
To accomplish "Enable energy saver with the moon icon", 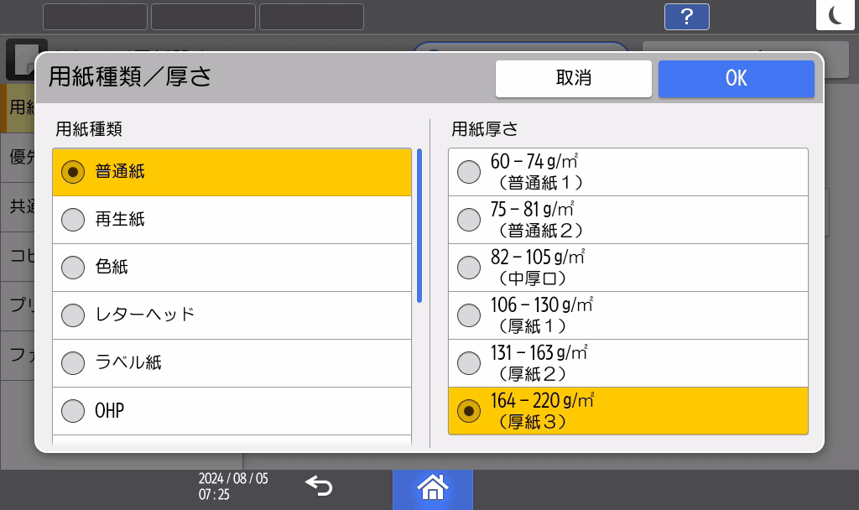I will coord(836,13).
